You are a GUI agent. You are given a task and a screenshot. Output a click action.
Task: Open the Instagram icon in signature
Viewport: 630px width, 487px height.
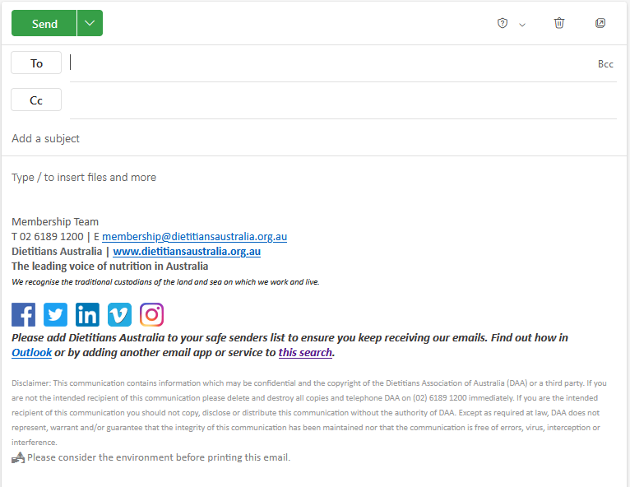point(151,314)
